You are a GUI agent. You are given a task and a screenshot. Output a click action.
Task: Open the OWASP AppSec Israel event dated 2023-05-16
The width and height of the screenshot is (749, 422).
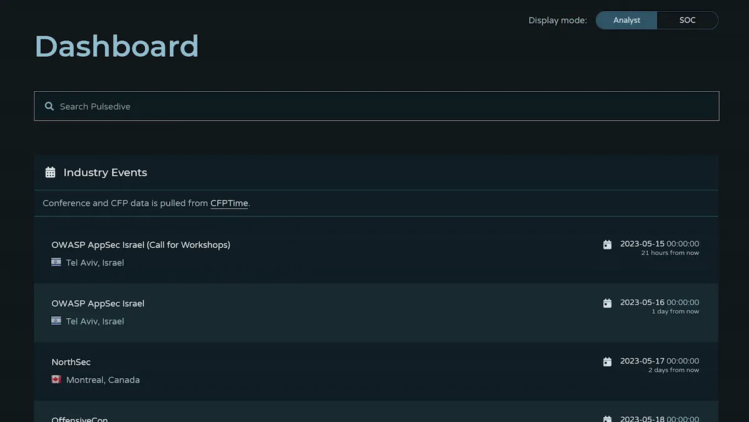click(x=98, y=303)
